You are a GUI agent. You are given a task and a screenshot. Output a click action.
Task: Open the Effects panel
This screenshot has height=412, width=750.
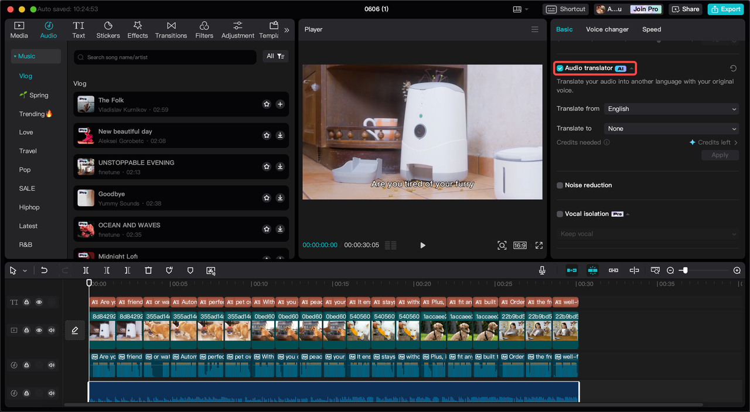[138, 30]
